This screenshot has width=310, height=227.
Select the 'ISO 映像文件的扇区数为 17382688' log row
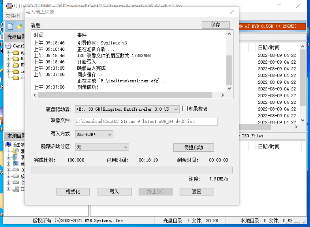pos(114,56)
